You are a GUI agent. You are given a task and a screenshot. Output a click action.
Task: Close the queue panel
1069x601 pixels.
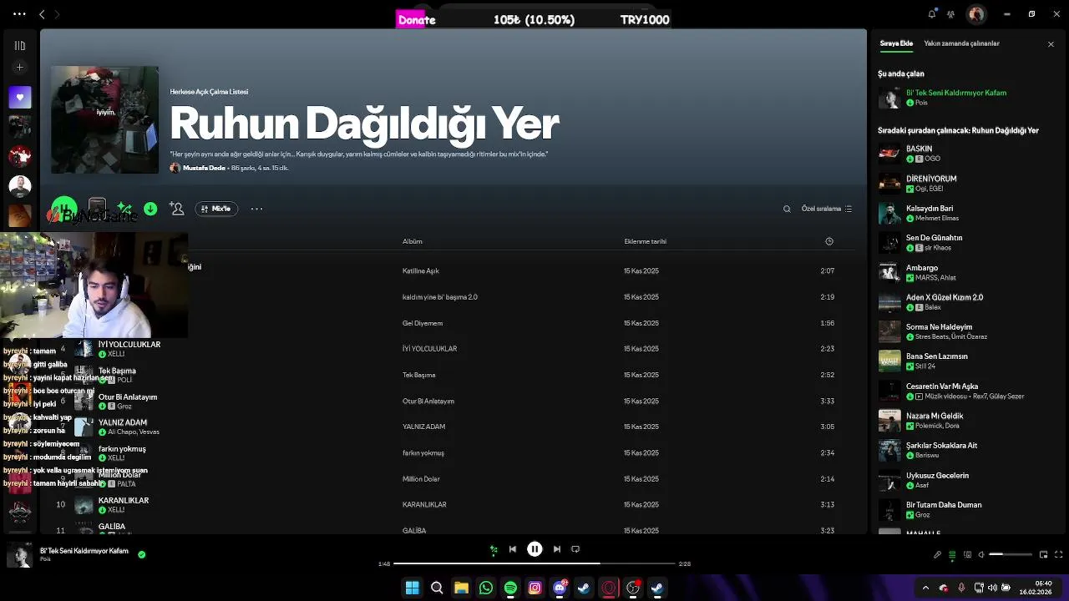(1051, 44)
